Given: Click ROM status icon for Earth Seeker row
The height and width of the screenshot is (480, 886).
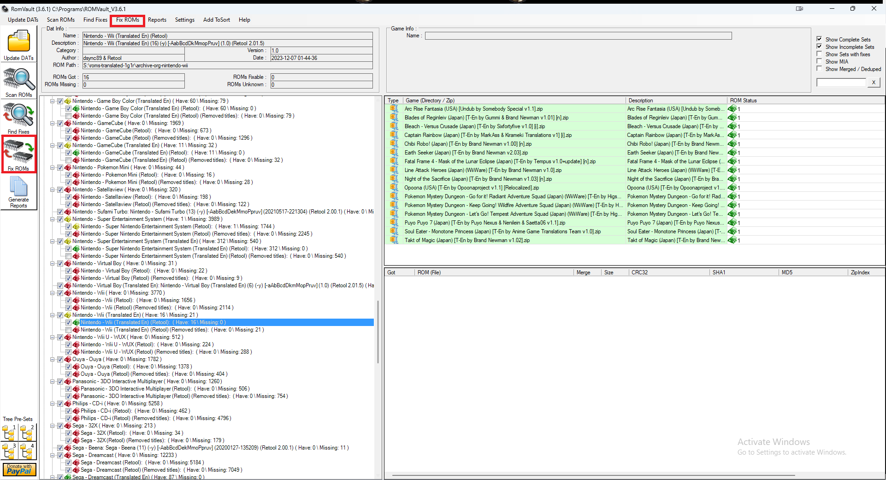Looking at the screenshot, I should click(x=732, y=153).
